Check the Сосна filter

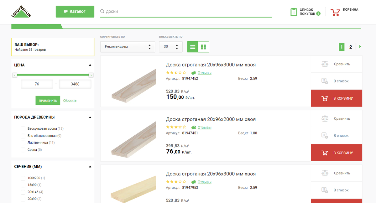pyautogui.click(x=23, y=150)
